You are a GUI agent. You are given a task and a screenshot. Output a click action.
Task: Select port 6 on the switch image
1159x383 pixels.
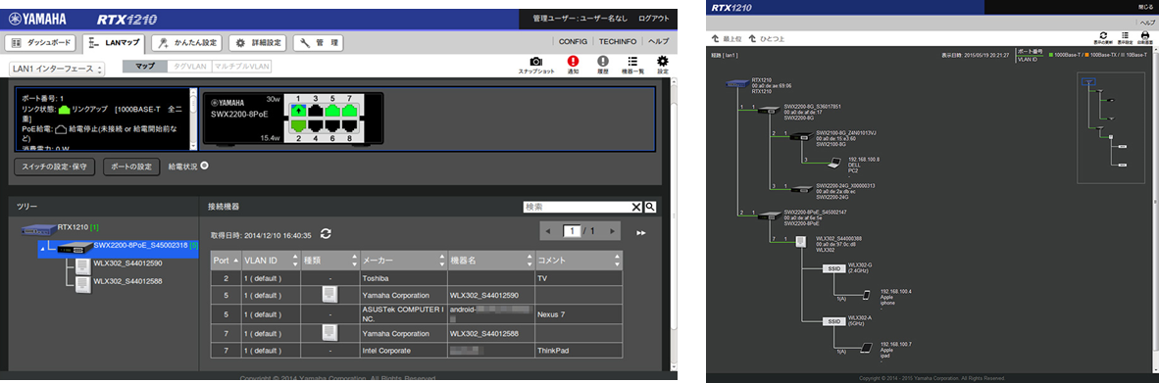click(x=333, y=126)
